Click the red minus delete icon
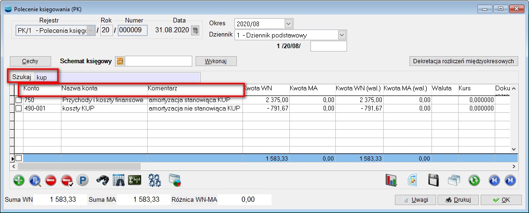The height and width of the screenshot is (213, 529). [x=51, y=180]
